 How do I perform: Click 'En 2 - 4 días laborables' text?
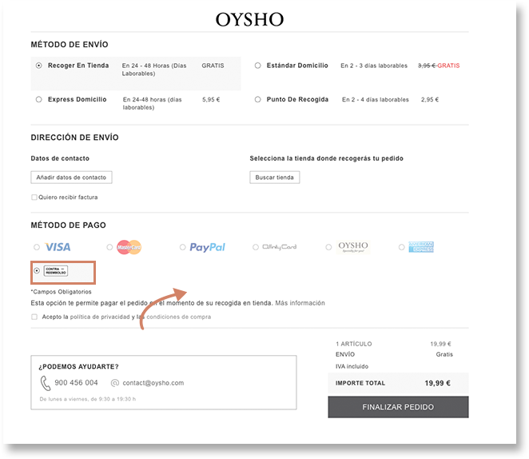375,100
